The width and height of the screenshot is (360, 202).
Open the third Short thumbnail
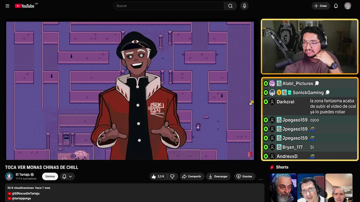(x=339, y=188)
